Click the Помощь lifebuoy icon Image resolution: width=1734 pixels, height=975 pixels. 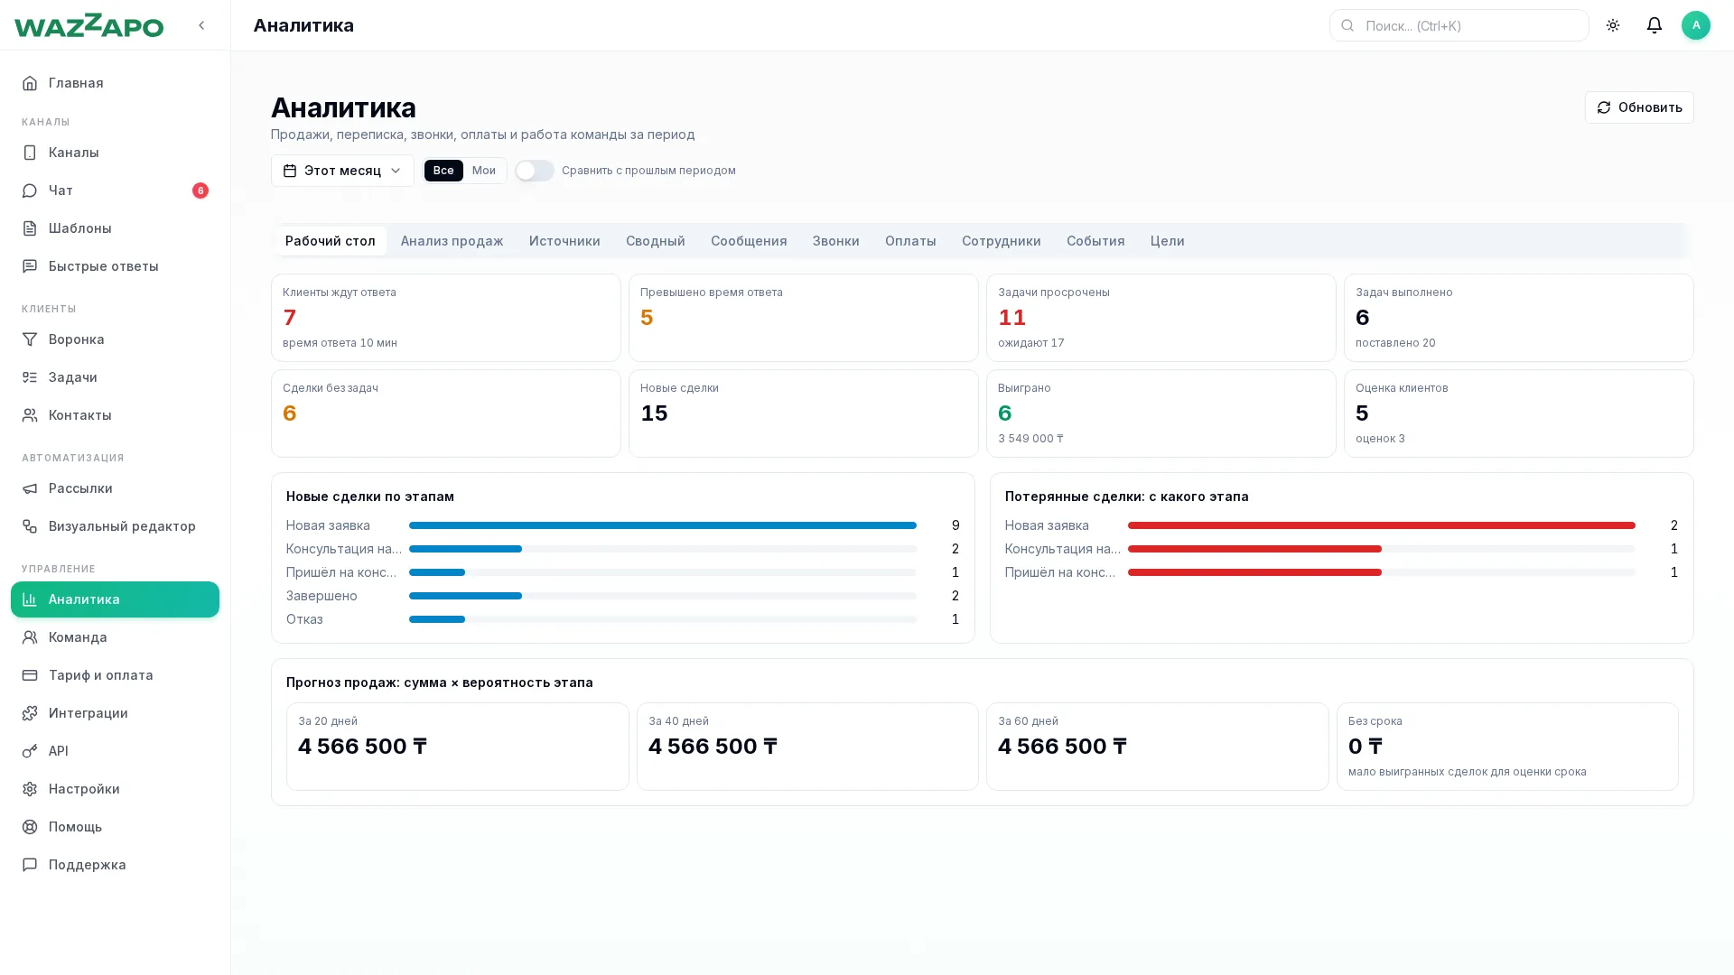[30, 827]
